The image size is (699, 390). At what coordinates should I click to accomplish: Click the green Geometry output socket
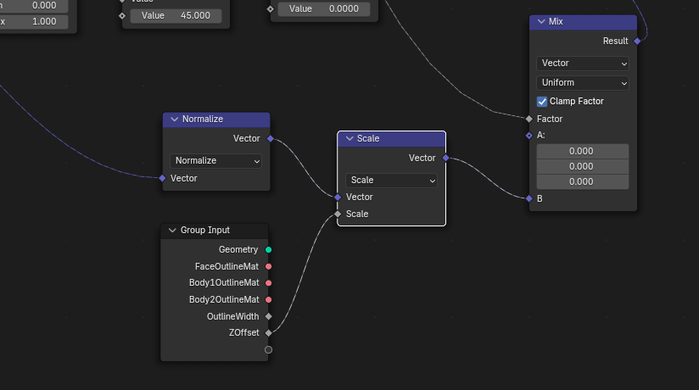(269, 249)
